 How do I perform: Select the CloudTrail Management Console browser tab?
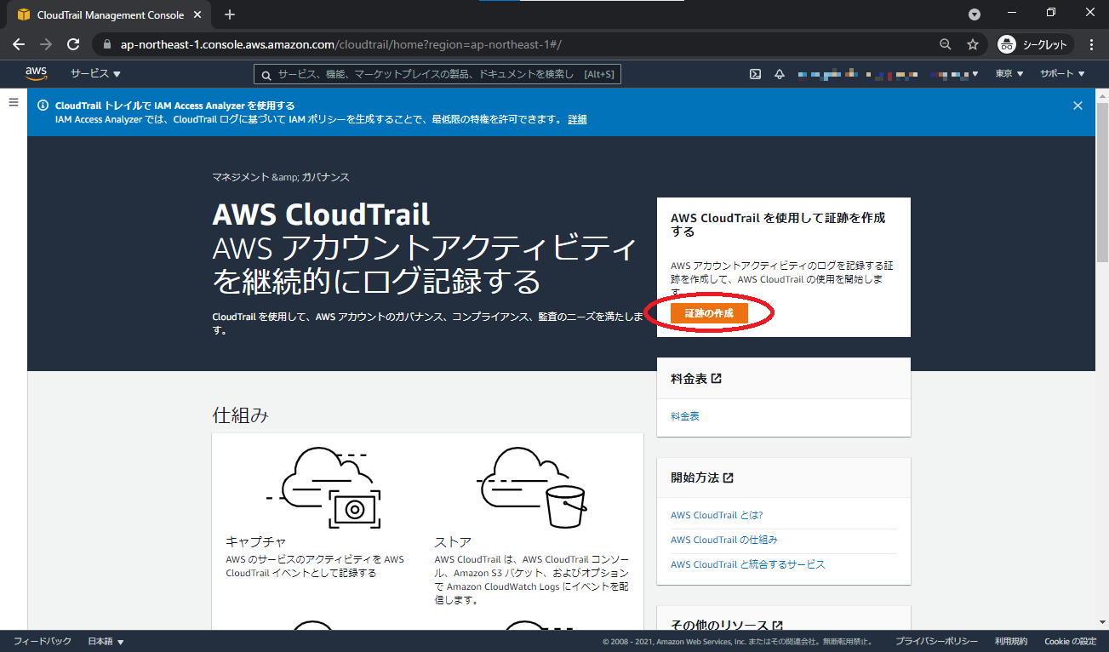109,15
